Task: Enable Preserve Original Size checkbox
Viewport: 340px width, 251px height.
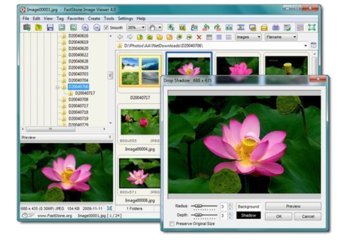Action: 172,223
